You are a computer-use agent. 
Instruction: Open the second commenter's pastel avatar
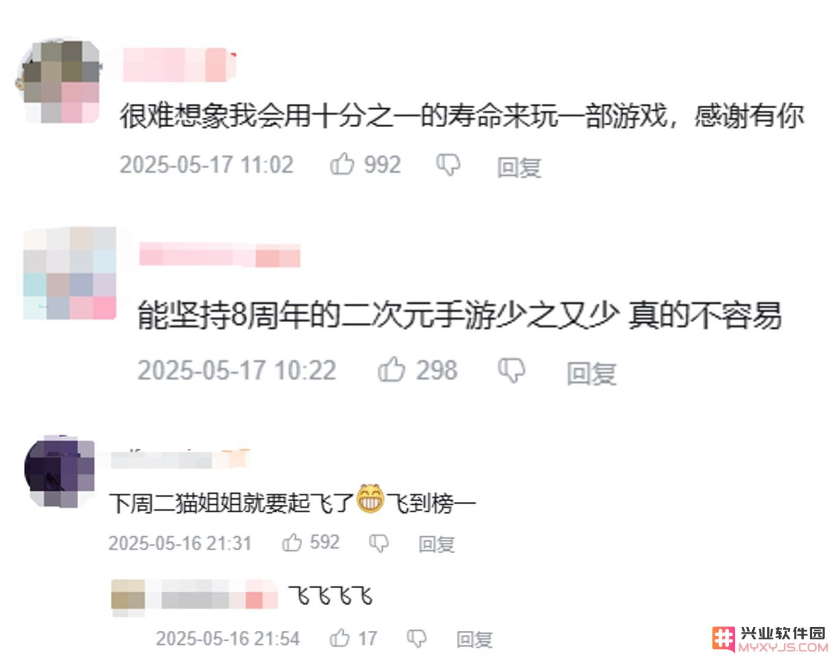[x=70, y=273]
